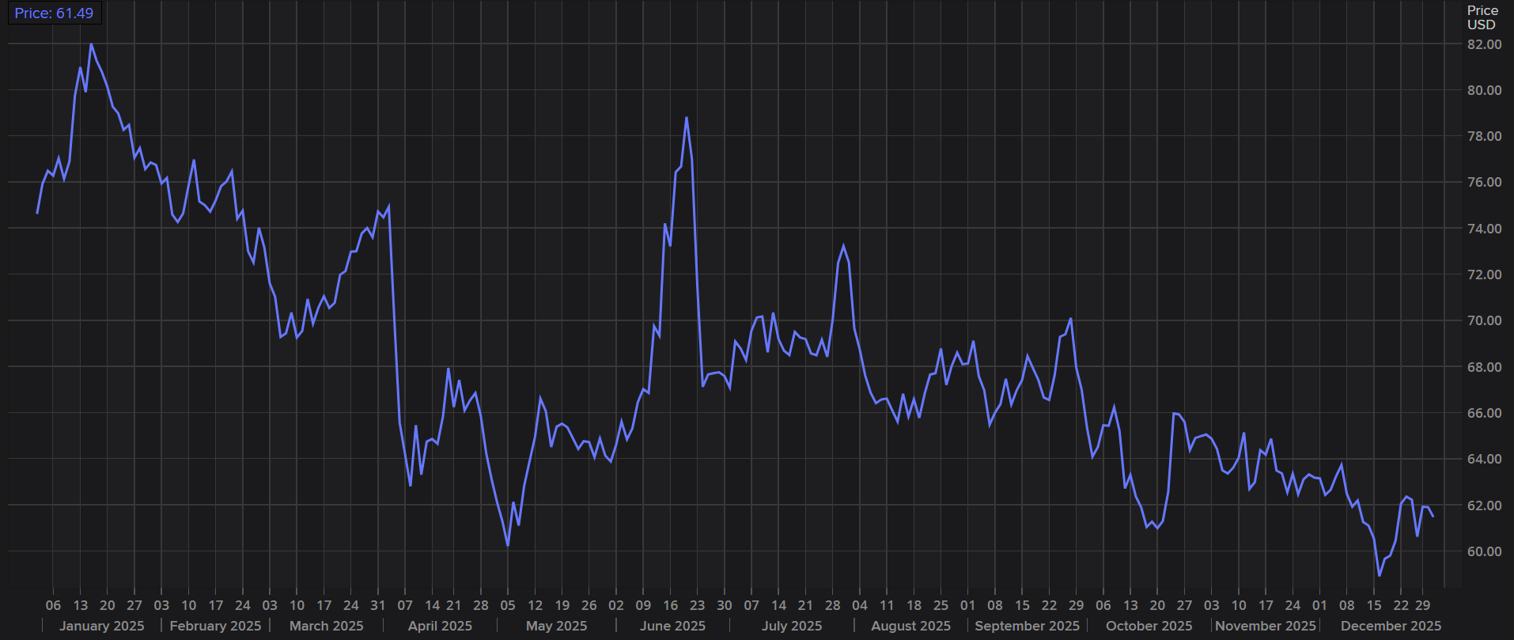Click the 60.00 price axis label
This screenshot has width=1514, height=640.
[1484, 551]
